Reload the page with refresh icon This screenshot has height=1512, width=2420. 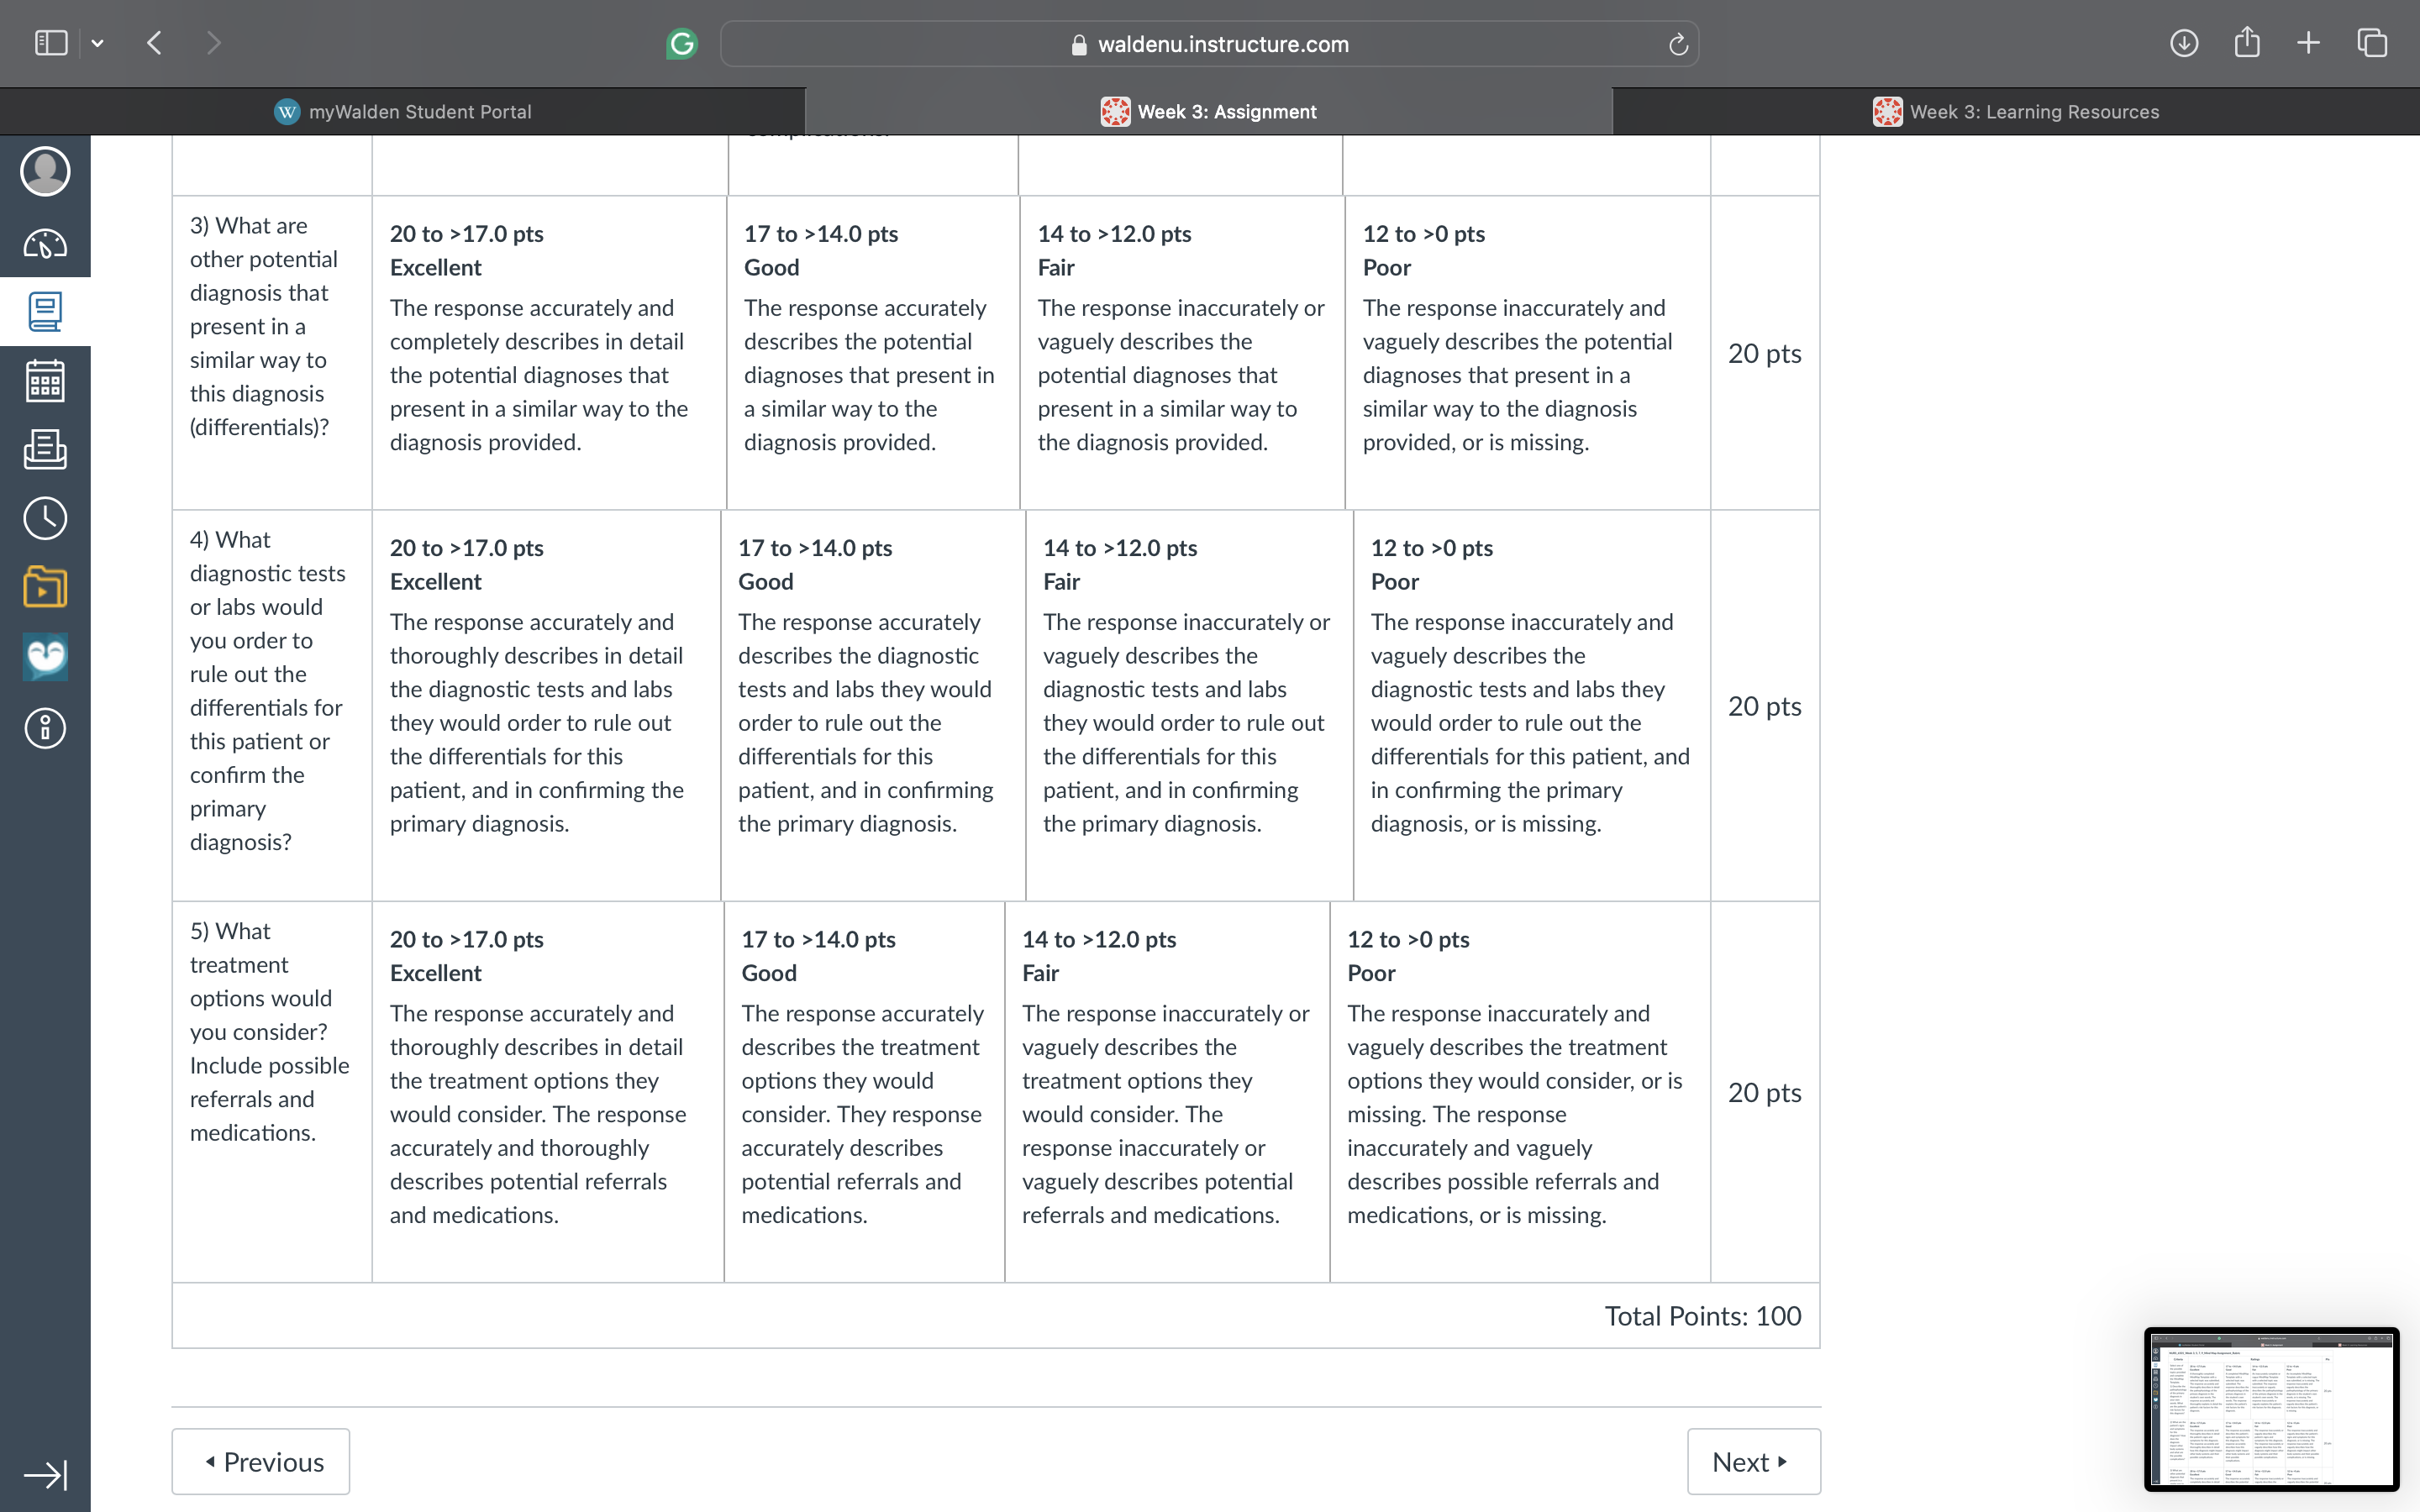tap(1678, 44)
